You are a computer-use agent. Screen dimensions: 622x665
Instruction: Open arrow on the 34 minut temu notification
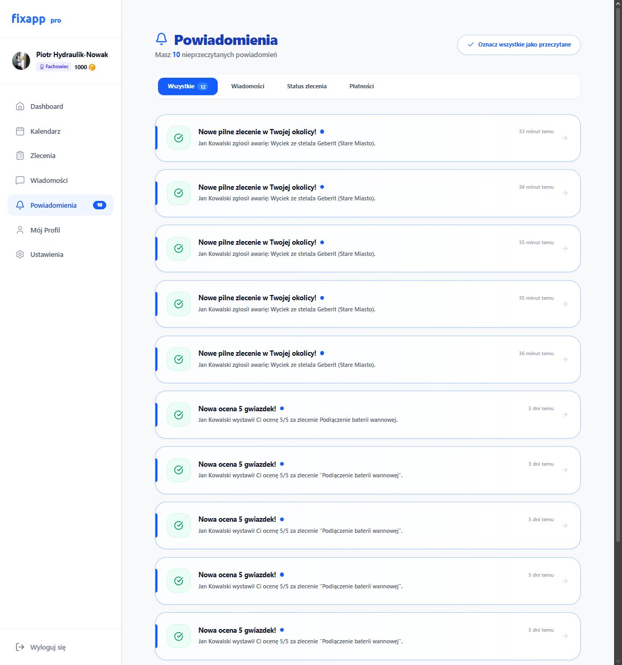tap(565, 193)
